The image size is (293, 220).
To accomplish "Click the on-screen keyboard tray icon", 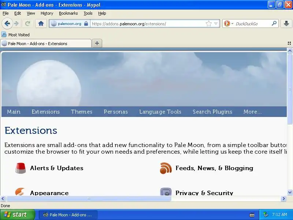I will 252,215.
